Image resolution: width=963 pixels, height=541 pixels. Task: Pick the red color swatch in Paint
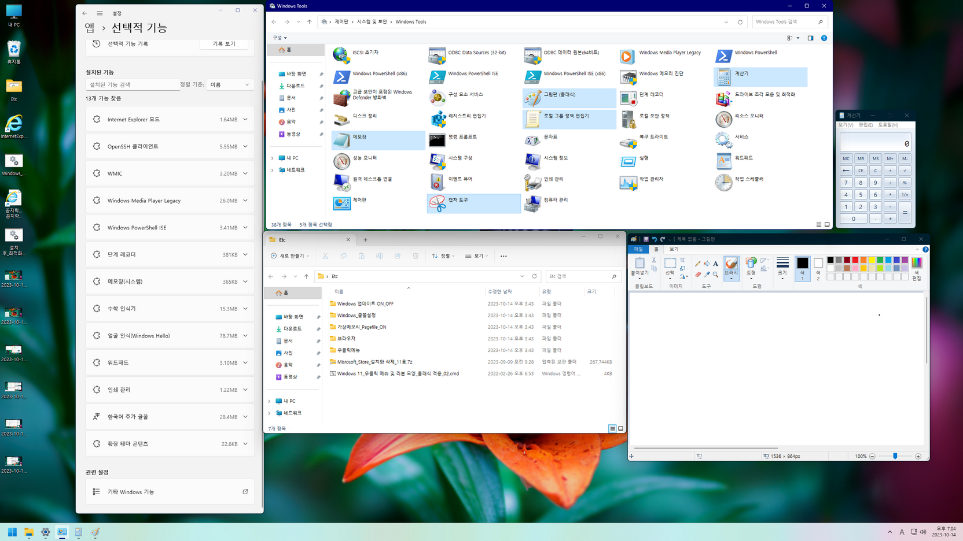(x=855, y=261)
